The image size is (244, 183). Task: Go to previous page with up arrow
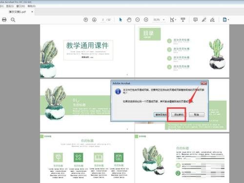(86, 20)
